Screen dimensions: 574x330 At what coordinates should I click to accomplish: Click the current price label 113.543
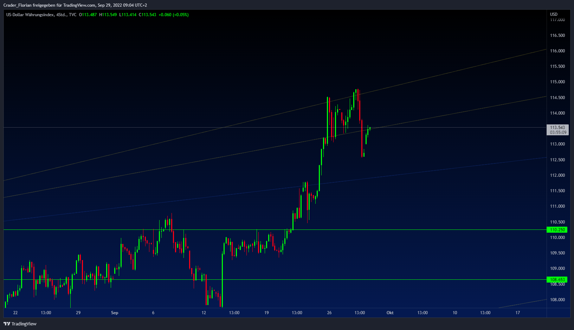[x=557, y=128]
